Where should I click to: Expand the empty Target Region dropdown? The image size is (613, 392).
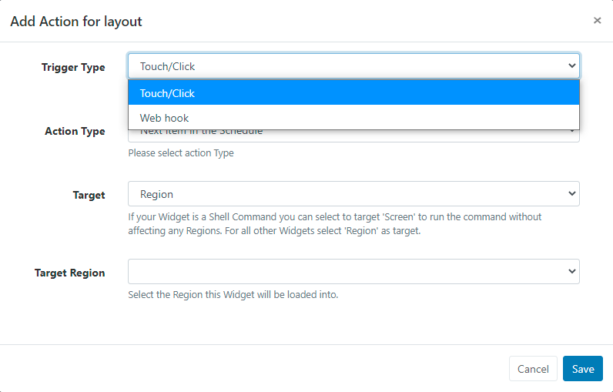pos(353,272)
